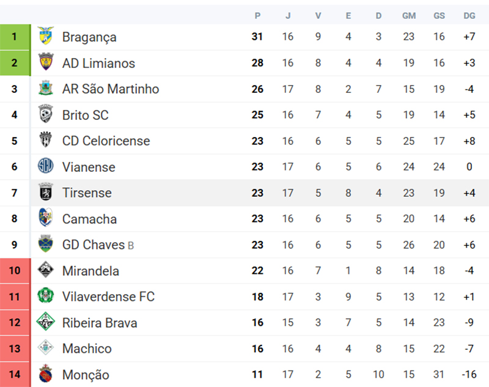Click the Tirsense club crest
The width and height of the screenshot is (489, 387).
pyautogui.click(x=45, y=193)
